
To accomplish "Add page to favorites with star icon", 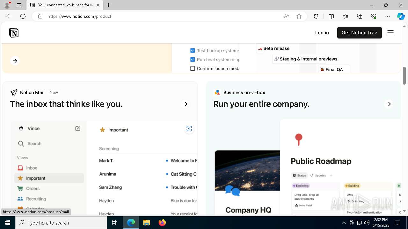I will (299, 16).
